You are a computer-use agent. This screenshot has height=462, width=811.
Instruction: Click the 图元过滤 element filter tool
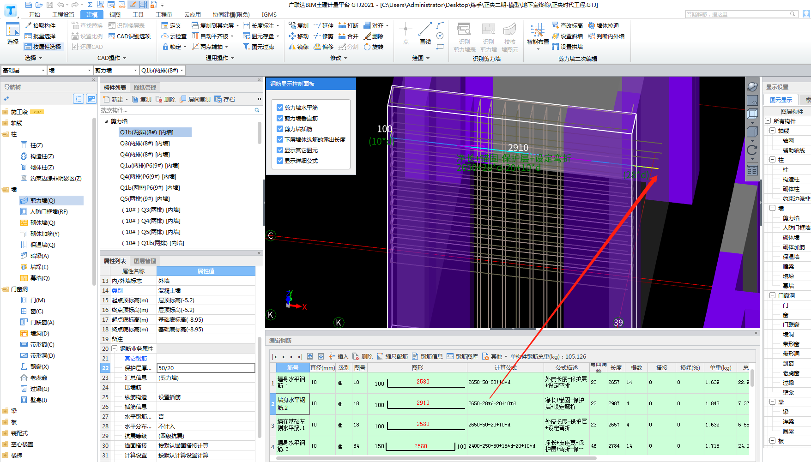coord(259,47)
